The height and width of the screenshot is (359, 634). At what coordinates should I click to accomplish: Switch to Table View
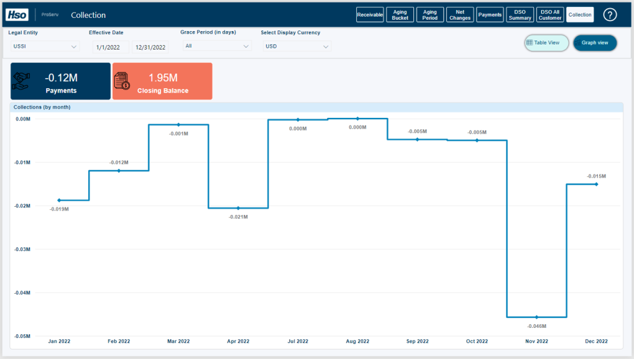coord(547,42)
